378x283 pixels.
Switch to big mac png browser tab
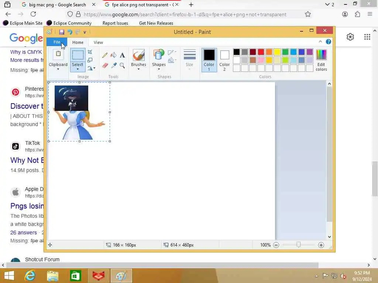click(57, 4)
